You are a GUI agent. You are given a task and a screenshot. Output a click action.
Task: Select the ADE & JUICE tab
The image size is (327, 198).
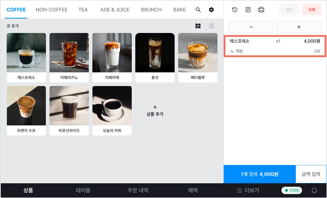tap(115, 10)
